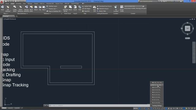Toggle Clean Screen in status bar
196x110 pixels.
(192, 108)
